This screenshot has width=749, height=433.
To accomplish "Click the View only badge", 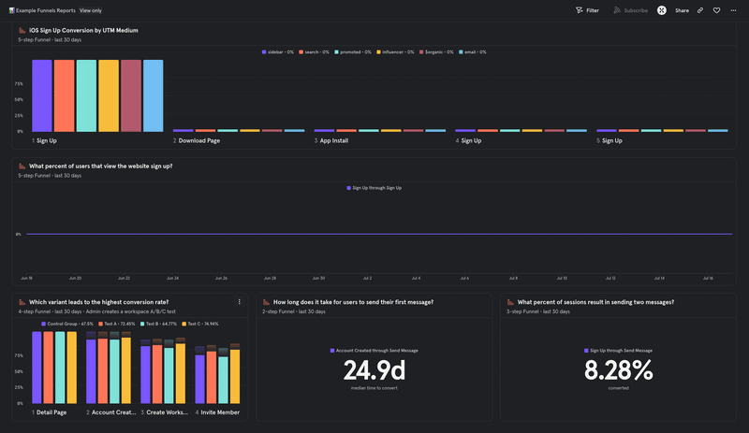I will (92, 9).
